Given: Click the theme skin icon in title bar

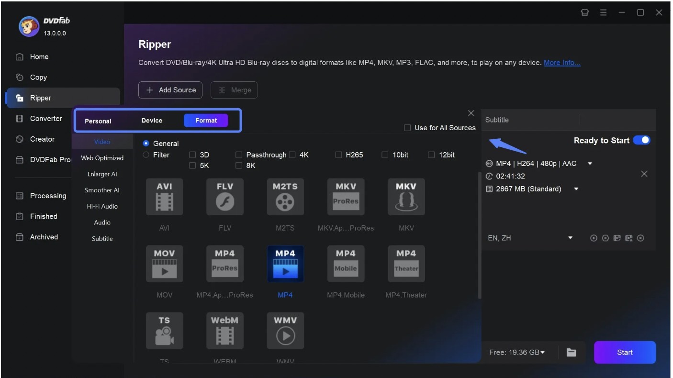Looking at the screenshot, I should click(x=584, y=12).
